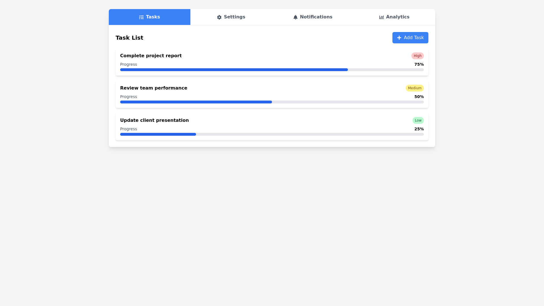Select the Update client presentation title
The height and width of the screenshot is (306, 544).
click(x=154, y=120)
